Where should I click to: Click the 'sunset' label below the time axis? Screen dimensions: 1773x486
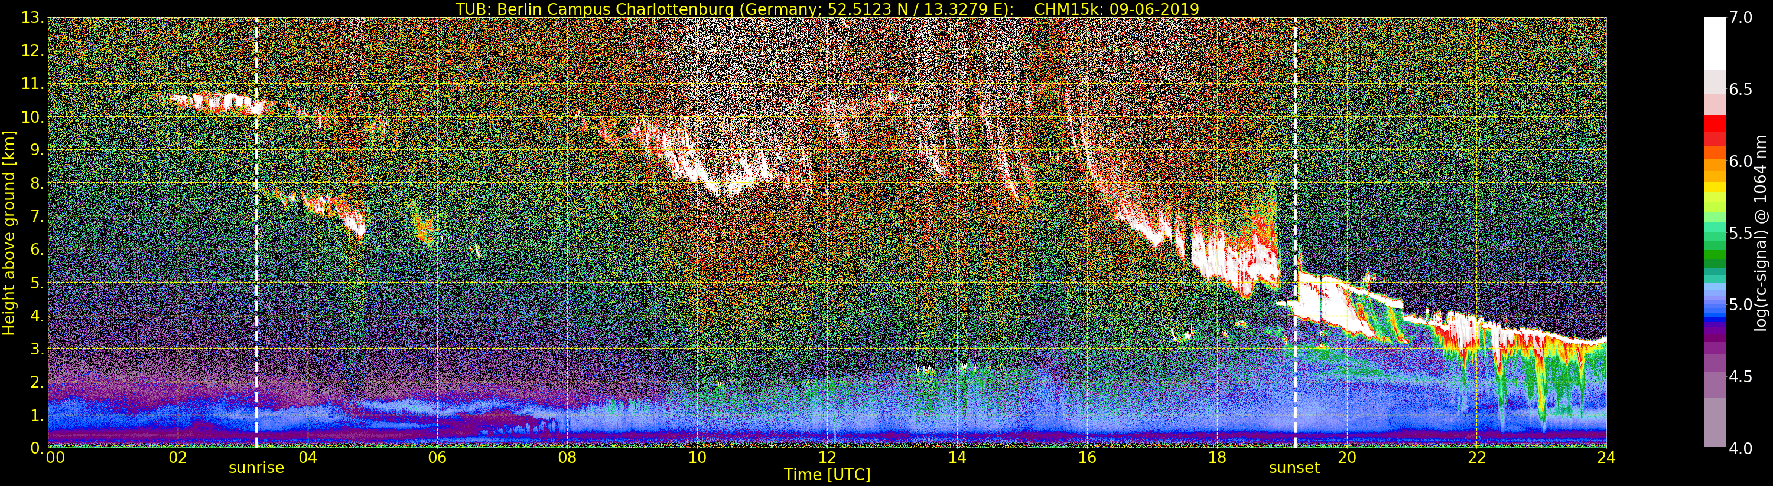tap(1294, 468)
